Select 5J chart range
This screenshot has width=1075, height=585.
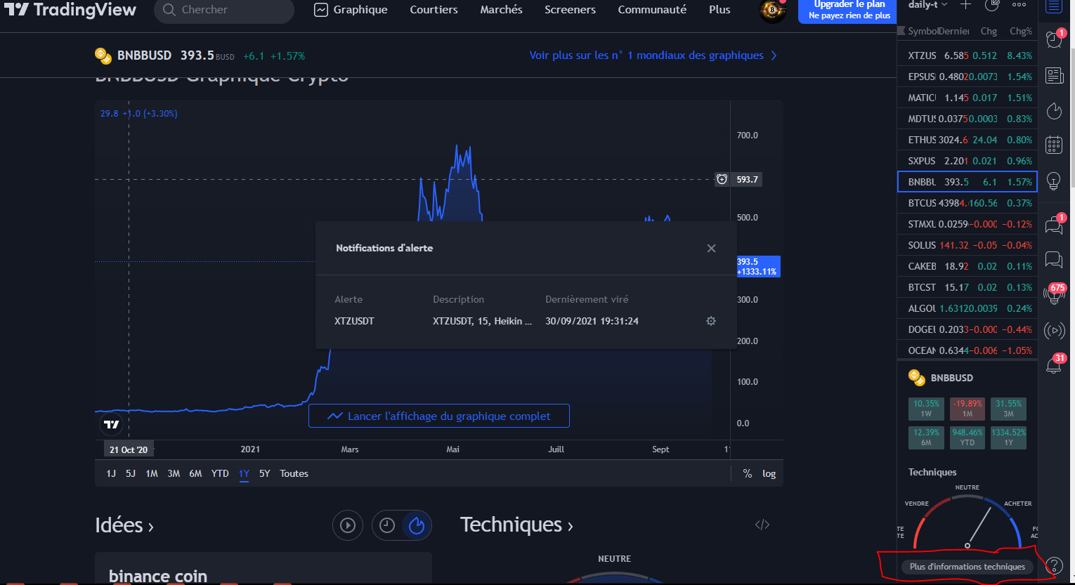pyautogui.click(x=131, y=474)
